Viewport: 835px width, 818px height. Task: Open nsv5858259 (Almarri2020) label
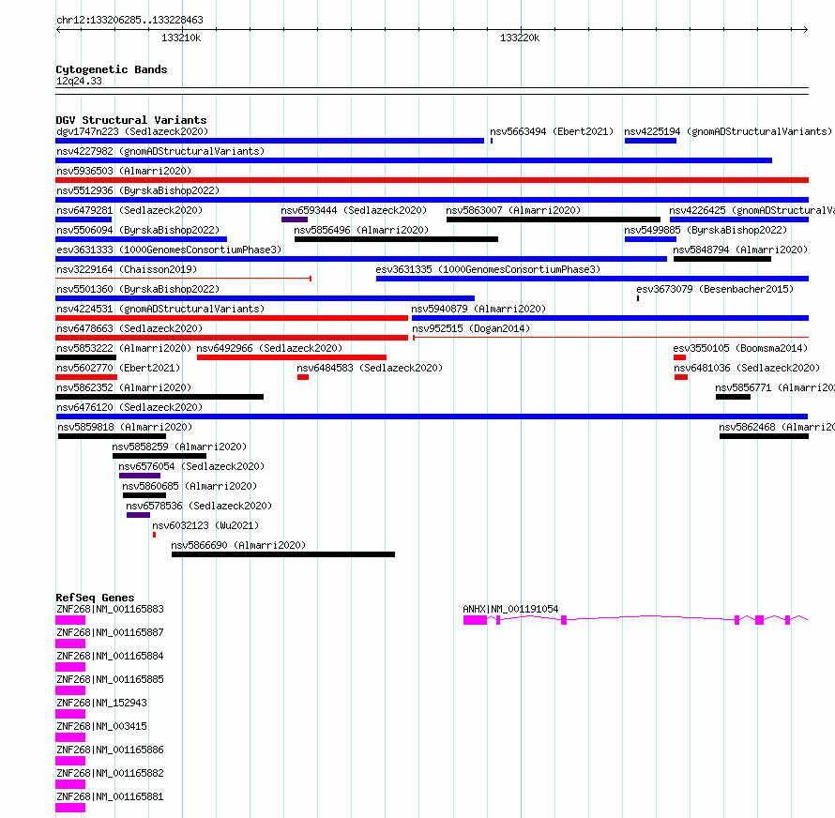(179, 447)
